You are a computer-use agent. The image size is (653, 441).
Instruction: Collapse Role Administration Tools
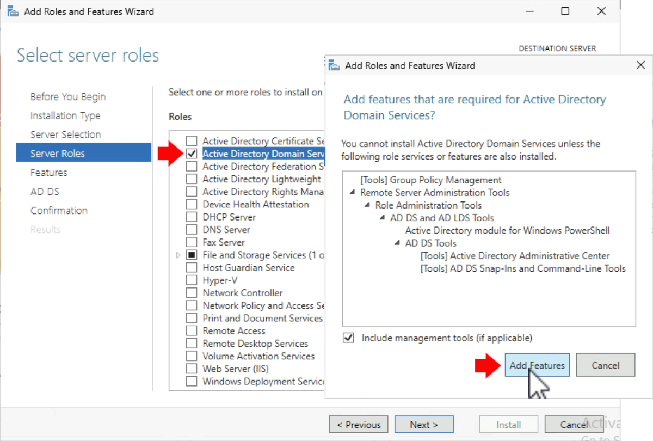point(368,205)
